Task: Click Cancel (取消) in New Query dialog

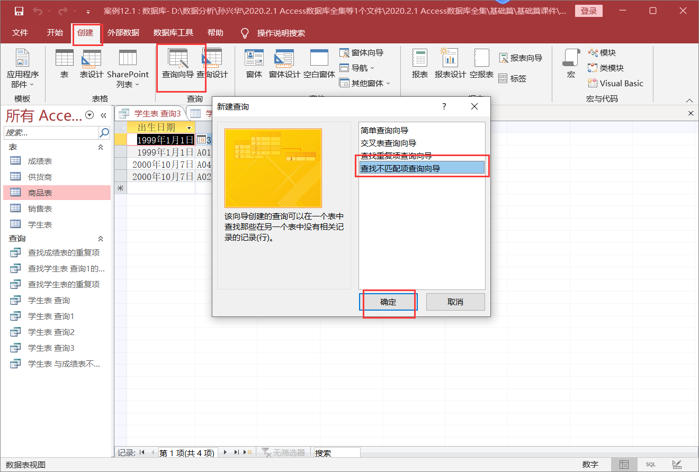Action: pos(455,302)
